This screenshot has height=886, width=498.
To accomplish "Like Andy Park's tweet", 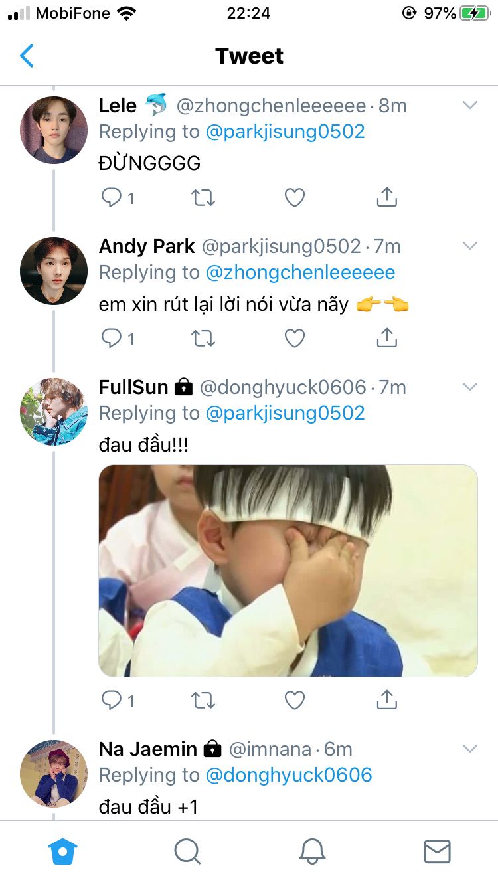I will 294,338.
